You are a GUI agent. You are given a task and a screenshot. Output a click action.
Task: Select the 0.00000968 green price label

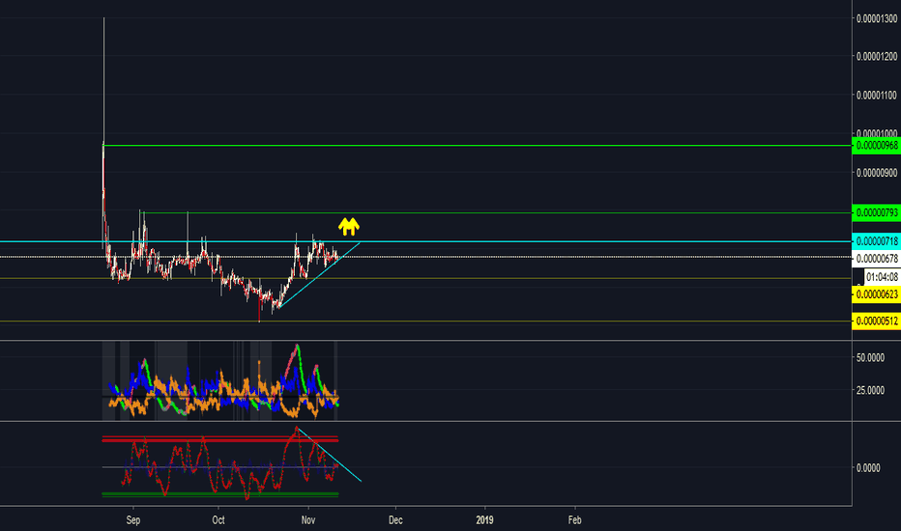click(876, 146)
